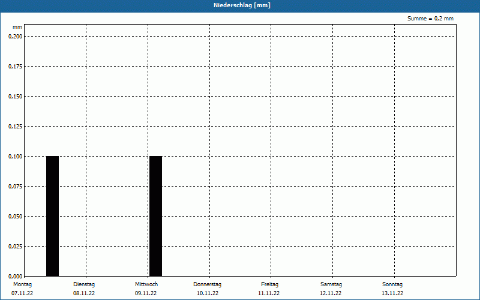This screenshot has width=480, height=300.
Task: Click the 07.11.22 date label
Action: click(x=22, y=293)
